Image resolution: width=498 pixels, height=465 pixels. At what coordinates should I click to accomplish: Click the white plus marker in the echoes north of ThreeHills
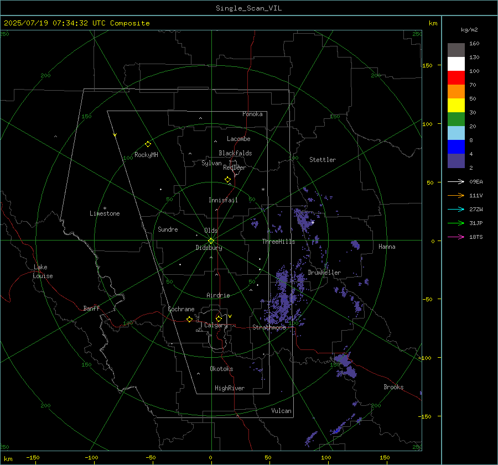tap(313, 222)
